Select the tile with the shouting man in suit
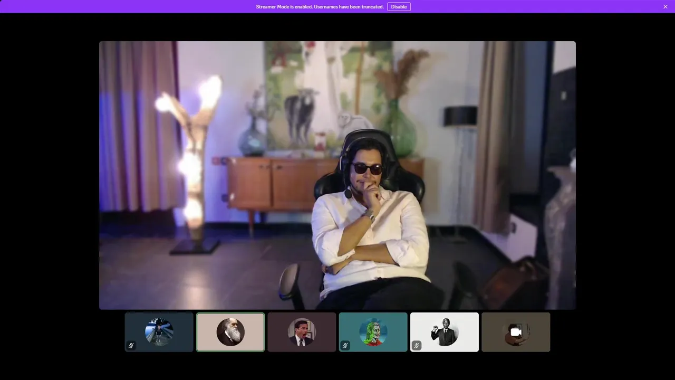This screenshot has width=675, height=380. coord(302,332)
